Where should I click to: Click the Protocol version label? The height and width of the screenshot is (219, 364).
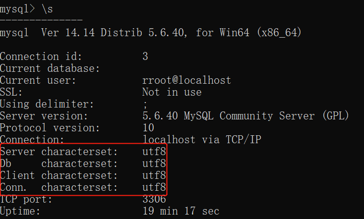(50, 128)
